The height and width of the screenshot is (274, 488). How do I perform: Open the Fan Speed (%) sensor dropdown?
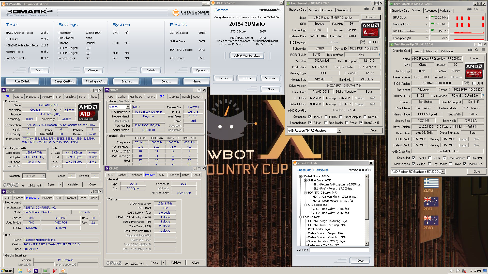pyautogui.click(x=427, y=38)
